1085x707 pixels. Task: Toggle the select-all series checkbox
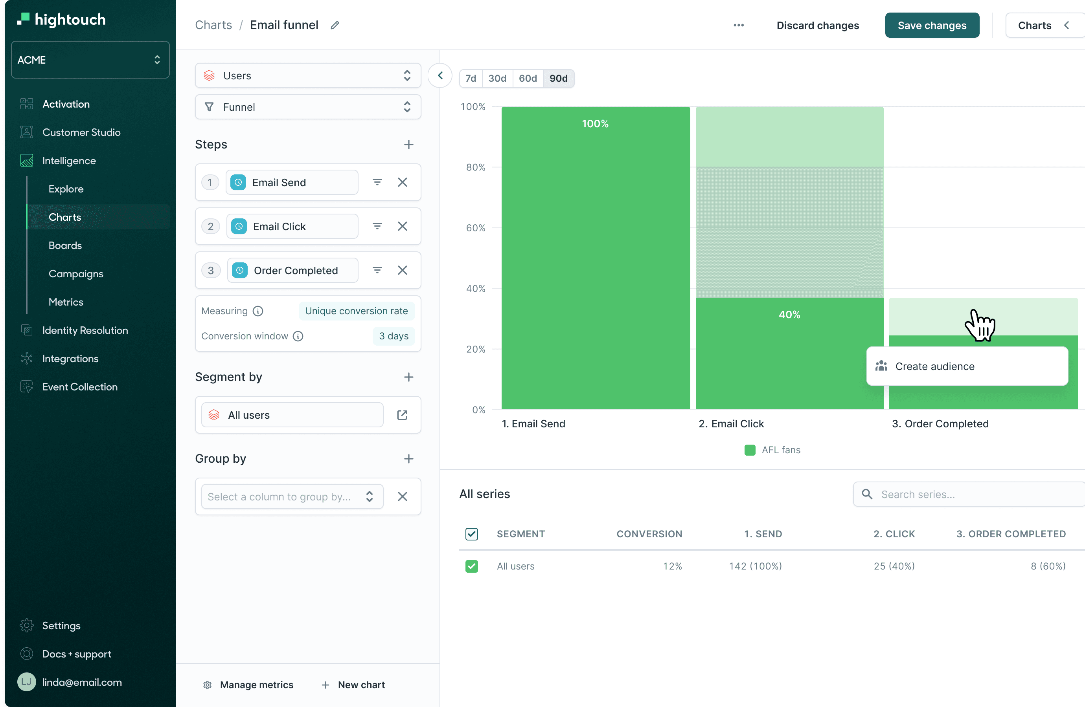[x=472, y=534]
